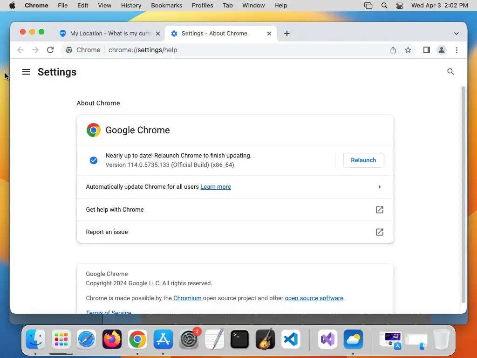Expand Automatically update Chrome row arrow
This screenshot has width=477, height=358.
pos(379,187)
